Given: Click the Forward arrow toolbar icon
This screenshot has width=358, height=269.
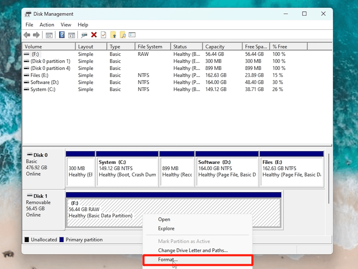Looking at the screenshot, I should [36, 35].
